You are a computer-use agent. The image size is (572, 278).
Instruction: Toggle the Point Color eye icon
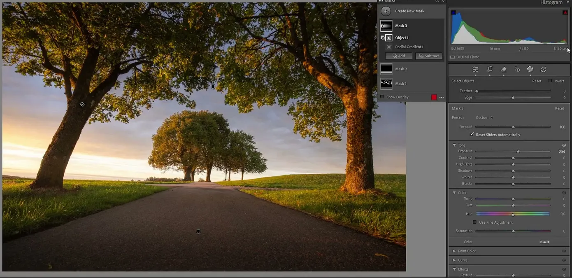564,251
